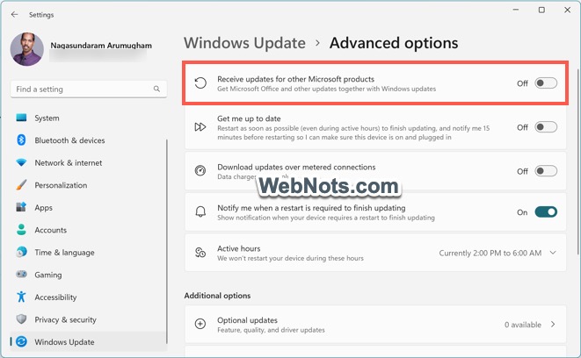This screenshot has width=581, height=358.
Task: Toggle Download updates over metered connections
Action: point(546,171)
